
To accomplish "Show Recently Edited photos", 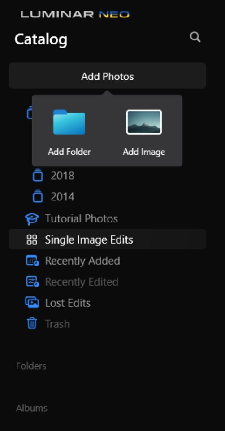I will 82,282.
